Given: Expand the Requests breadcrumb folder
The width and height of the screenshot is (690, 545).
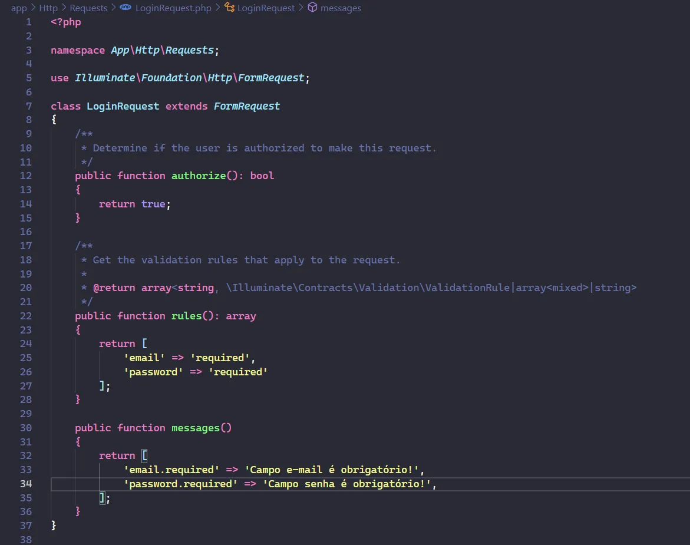Looking at the screenshot, I should 88,8.
